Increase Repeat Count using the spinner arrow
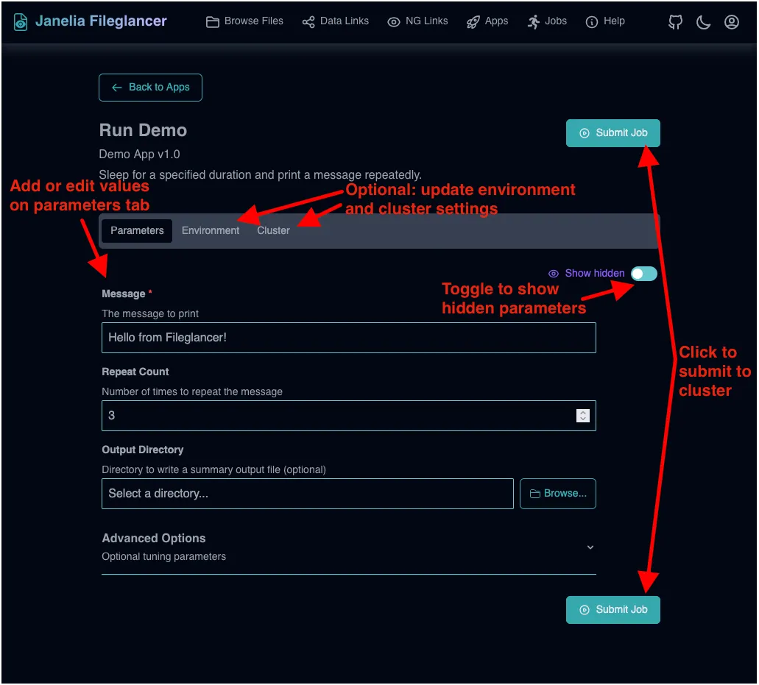Screen dimensions: 759x685 point(582,413)
